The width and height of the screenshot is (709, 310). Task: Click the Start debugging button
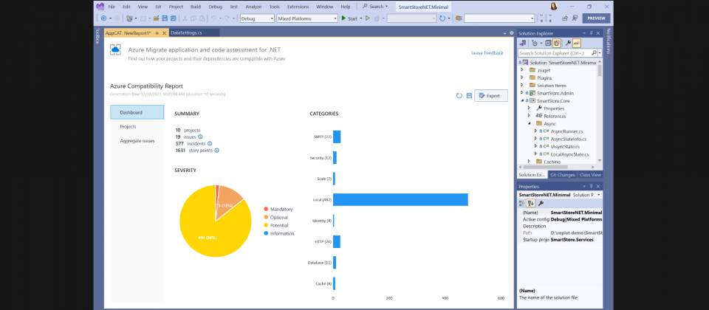tap(349, 18)
